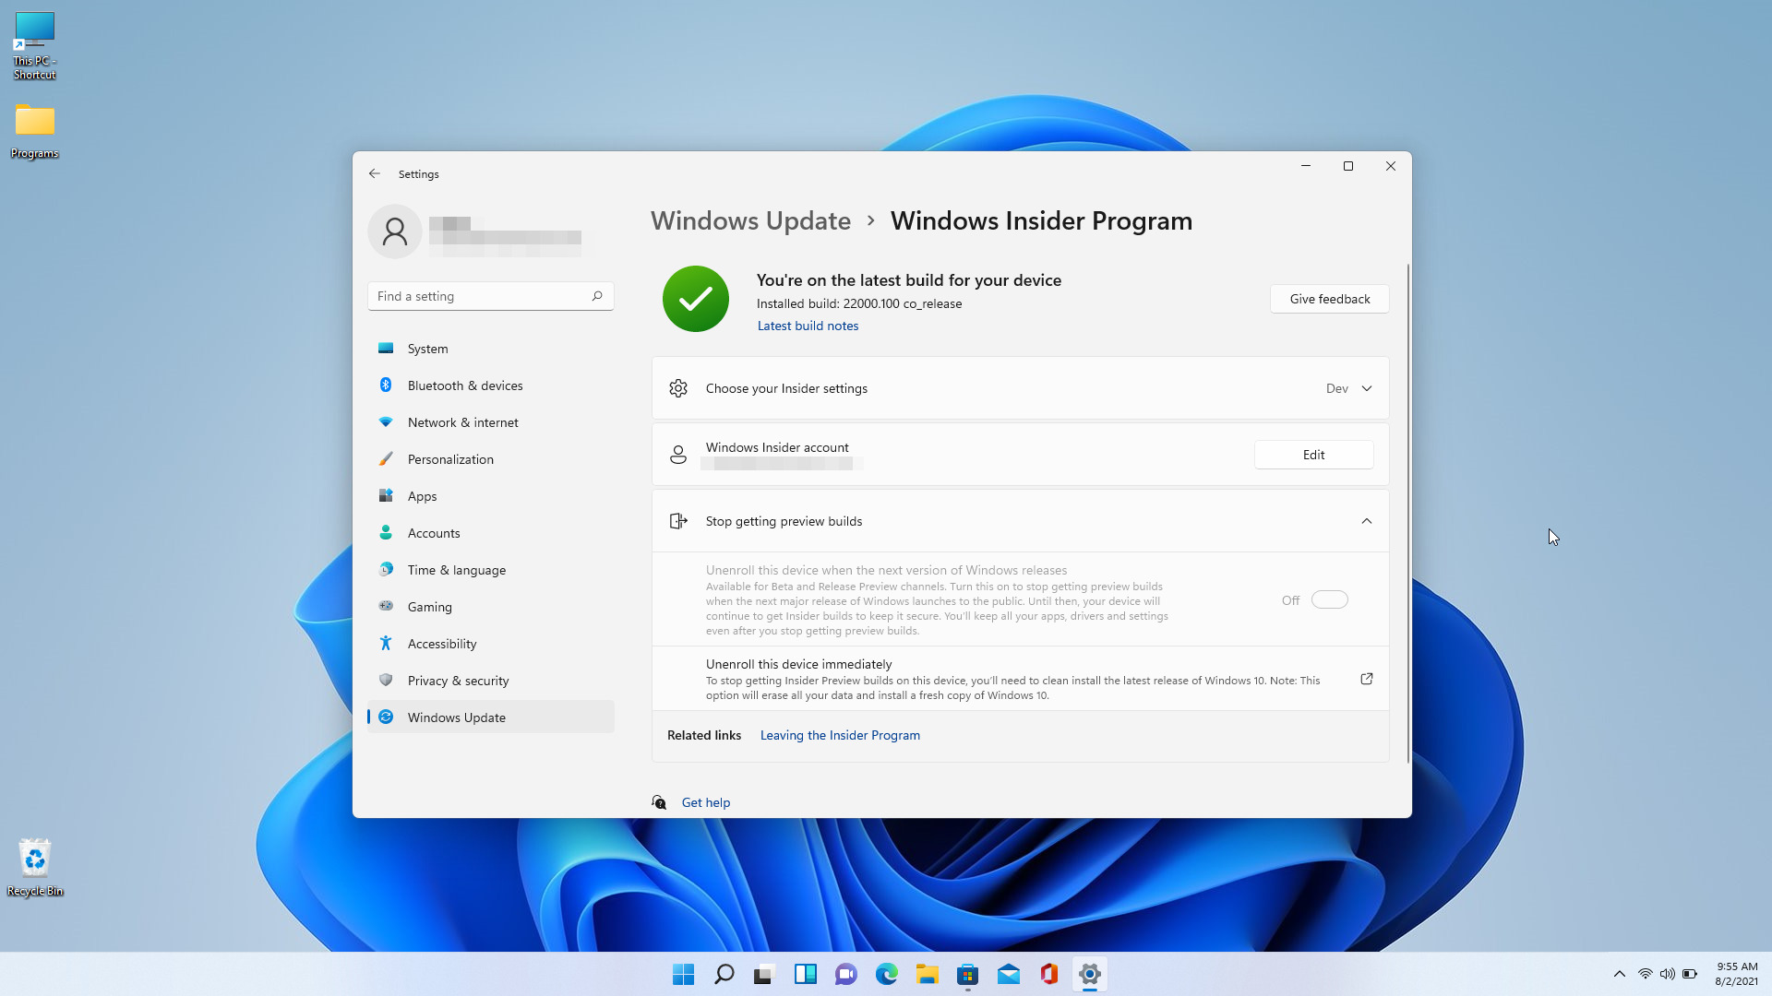Viewport: 1772px width, 996px height.
Task: Expand the Dev channel dropdown
Action: click(1348, 388)
